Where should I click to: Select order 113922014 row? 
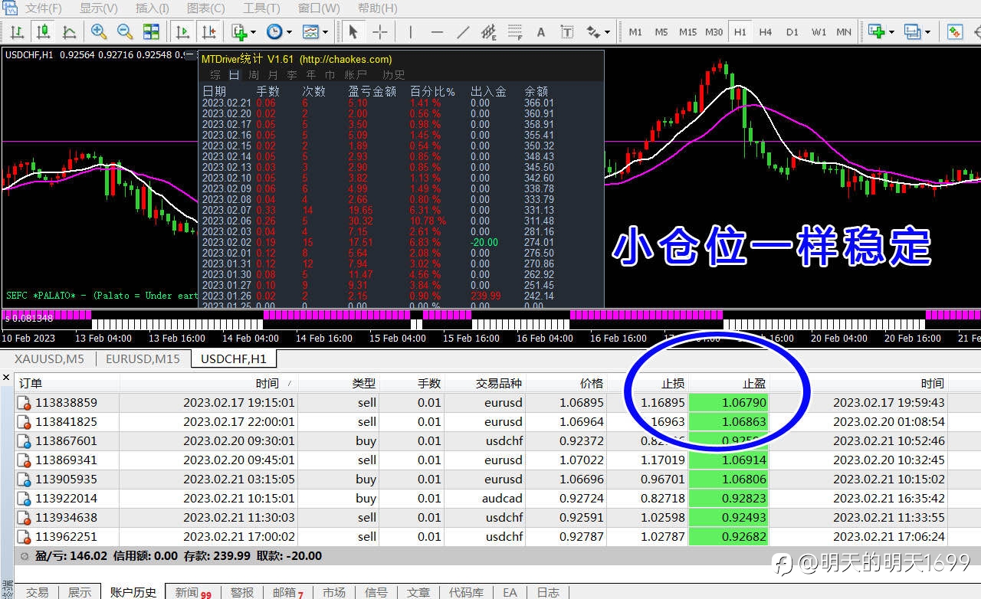tap(66, 498)
